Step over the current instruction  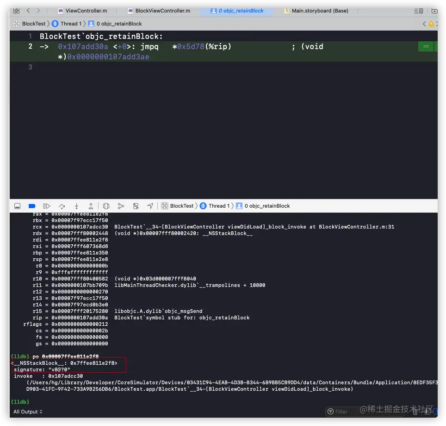(62, 206)
